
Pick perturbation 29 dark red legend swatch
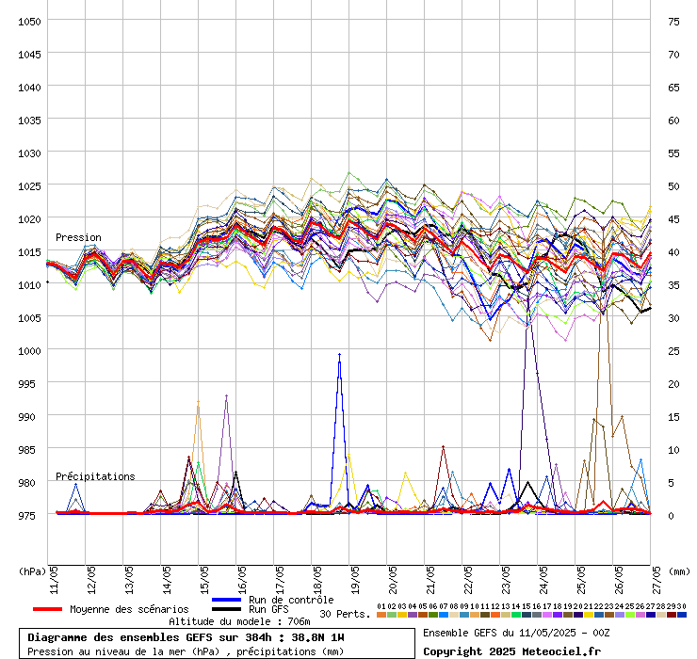(x=672, y=615)
